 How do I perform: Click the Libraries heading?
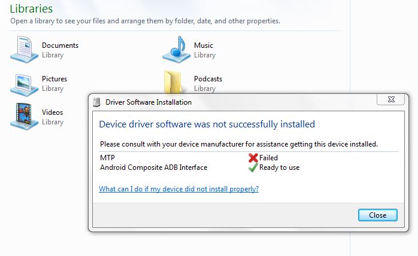31,9
